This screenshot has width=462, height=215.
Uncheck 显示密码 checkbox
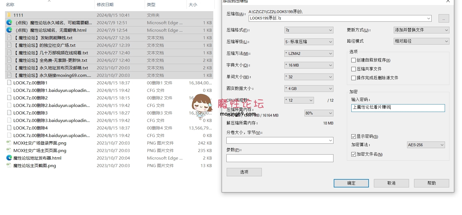354,136
